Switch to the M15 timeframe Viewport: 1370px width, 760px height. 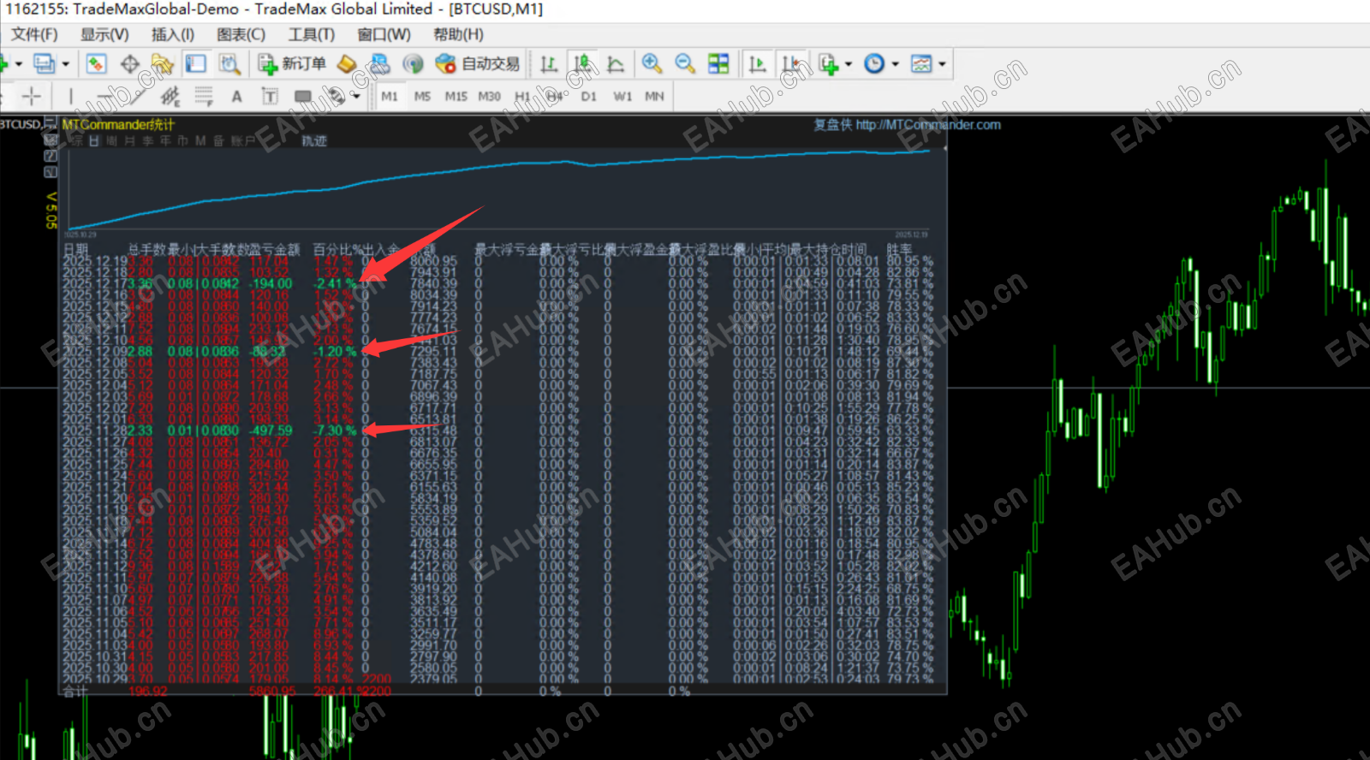point(456,97)
